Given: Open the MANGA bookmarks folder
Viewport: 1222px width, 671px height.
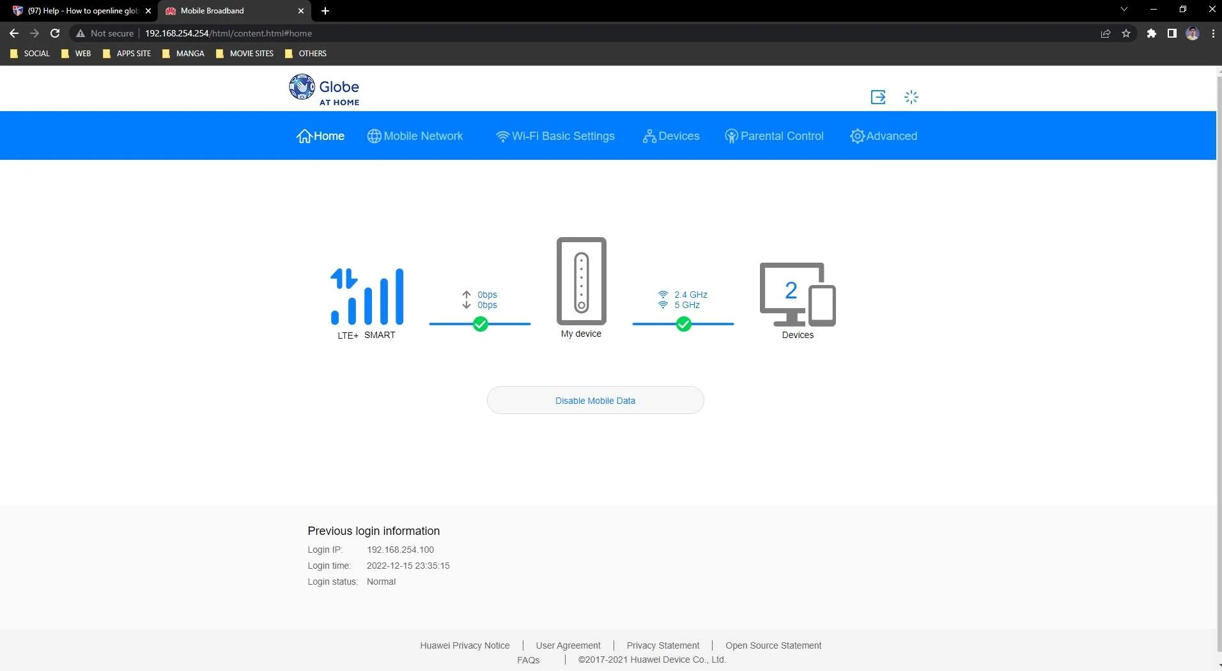Looking at the screenshot, I should pyautogui.click(x=183, y=54).
